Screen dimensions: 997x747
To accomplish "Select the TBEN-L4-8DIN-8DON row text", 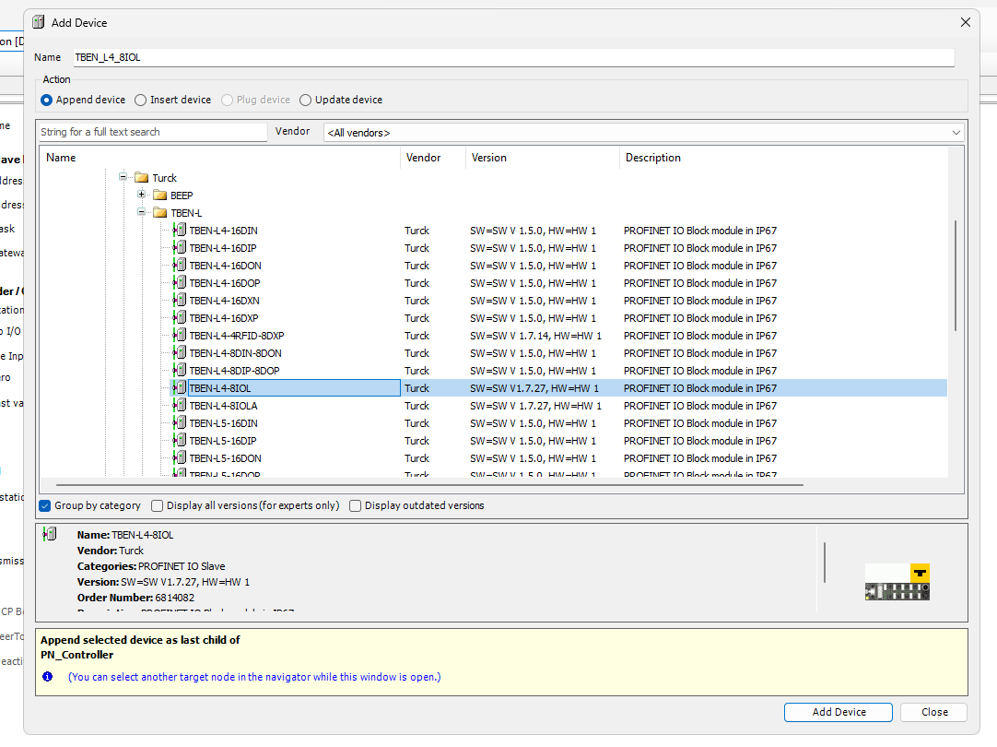I will click(x=235, y=352).
